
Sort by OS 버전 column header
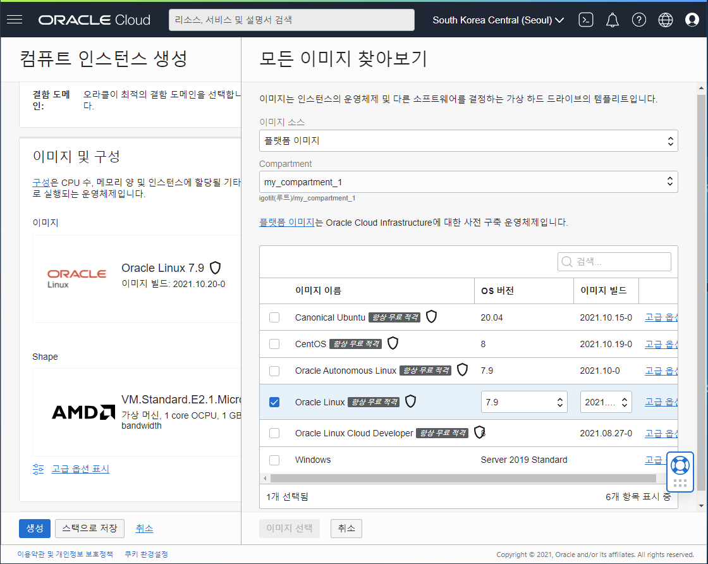click(497, 290)
